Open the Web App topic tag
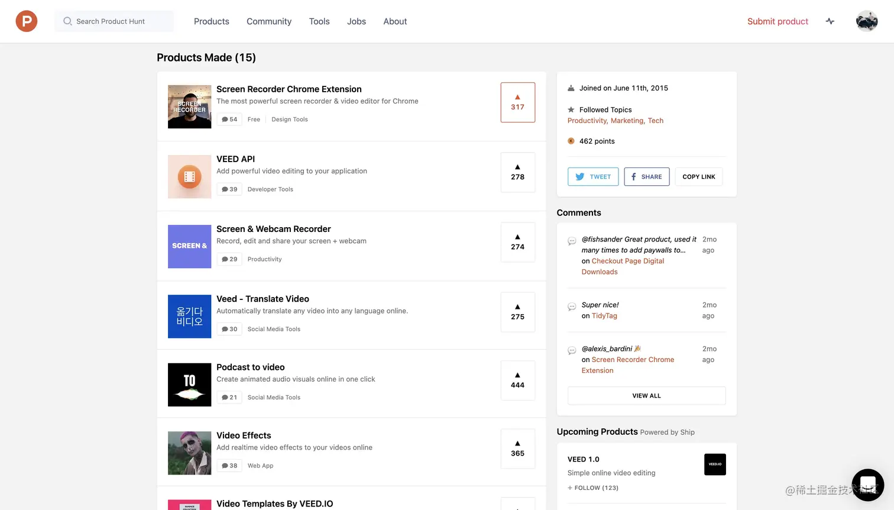Screen dimensions: 894x510 (261, 466)
